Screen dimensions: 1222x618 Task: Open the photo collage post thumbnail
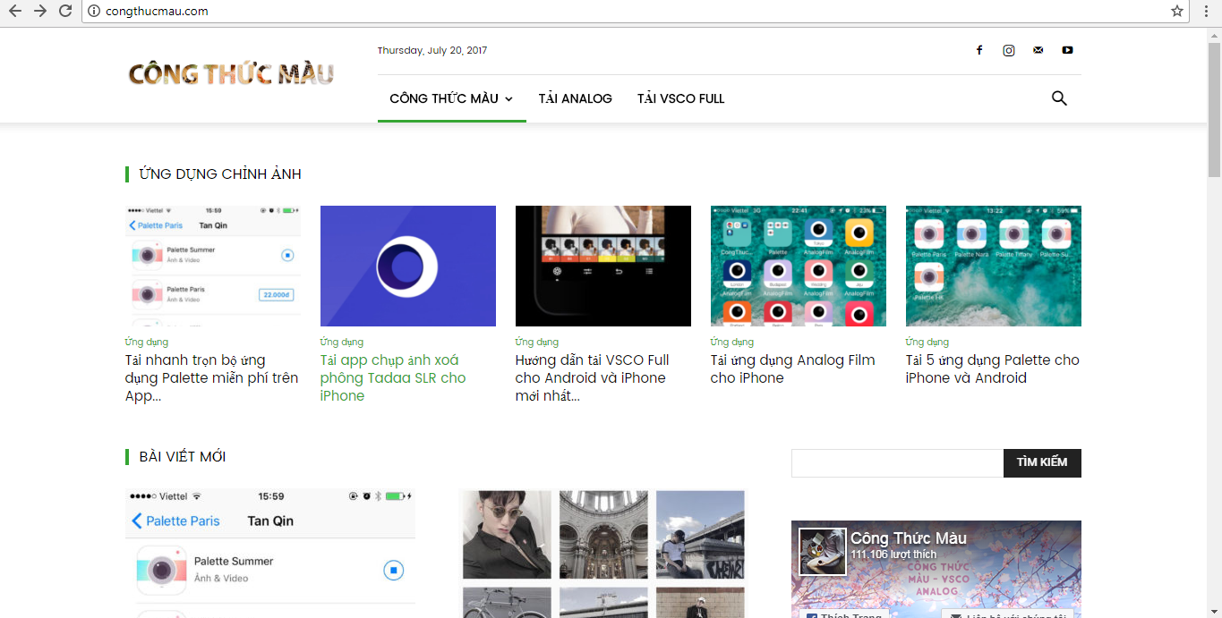tap(603, 553)
